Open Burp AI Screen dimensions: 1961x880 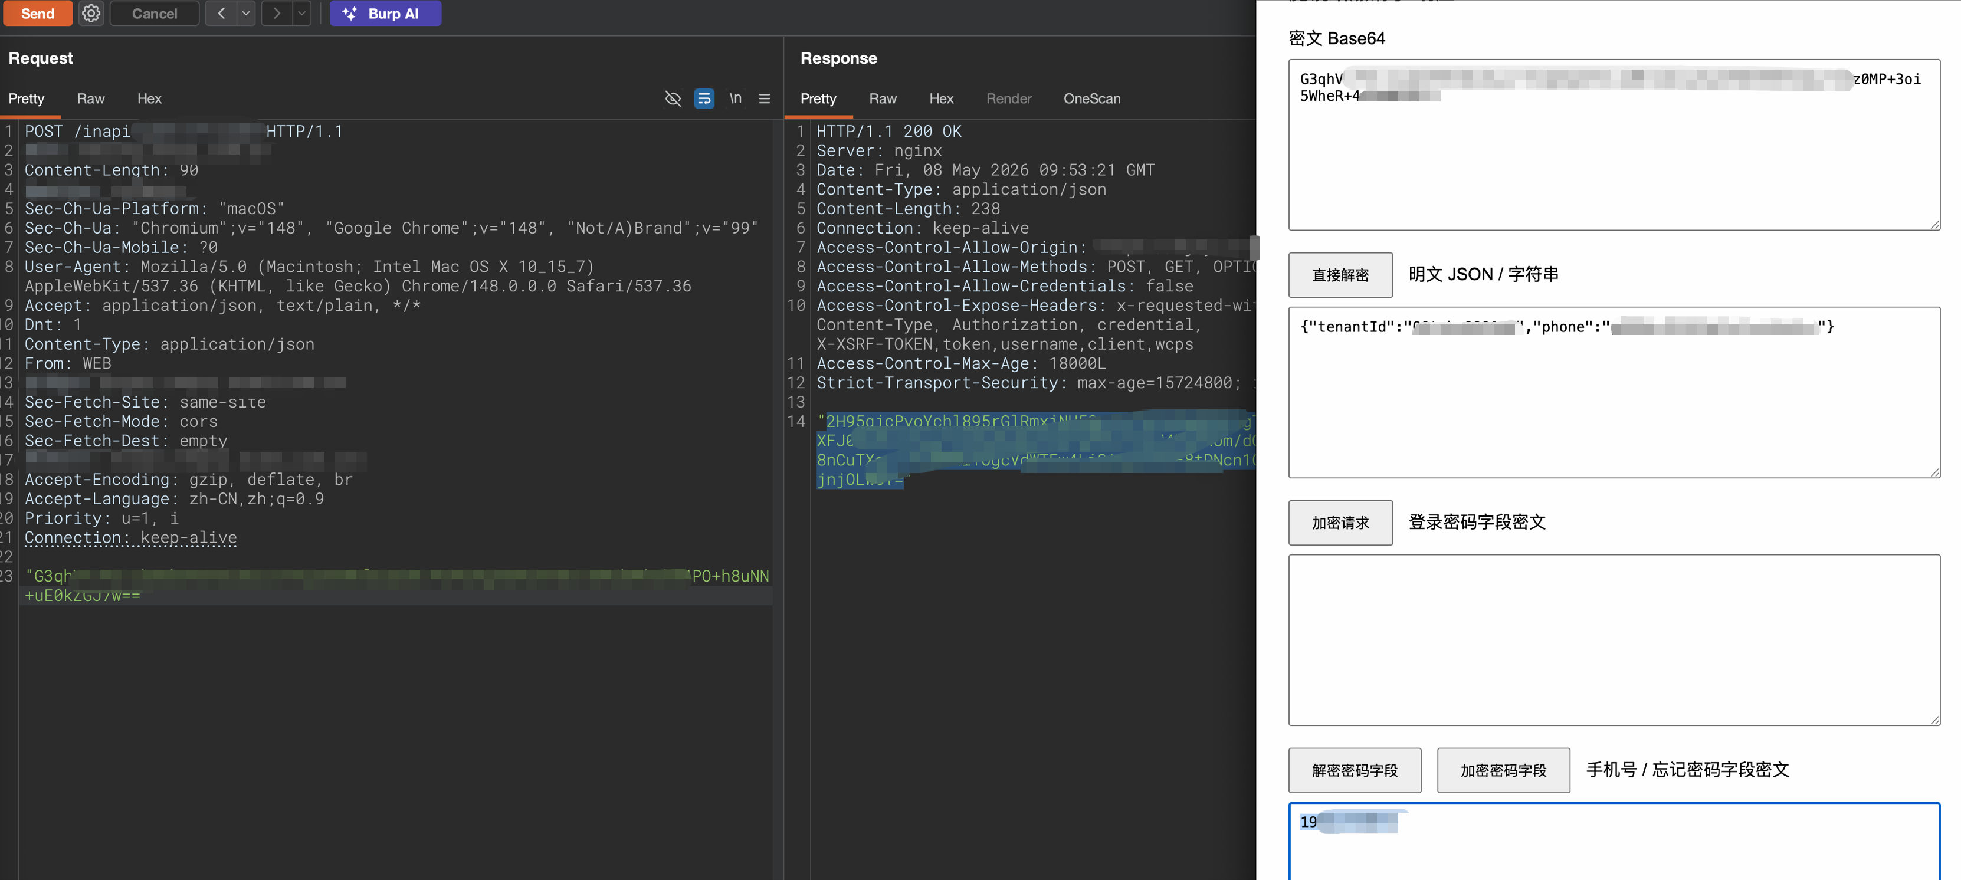[x=385, y=13]
